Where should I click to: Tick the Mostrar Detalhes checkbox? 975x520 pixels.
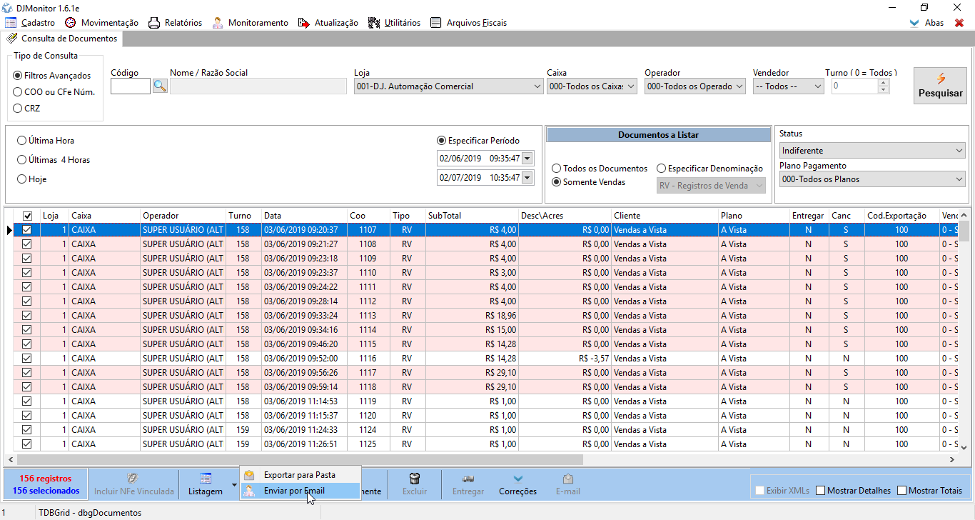click(x=821, y=491)
